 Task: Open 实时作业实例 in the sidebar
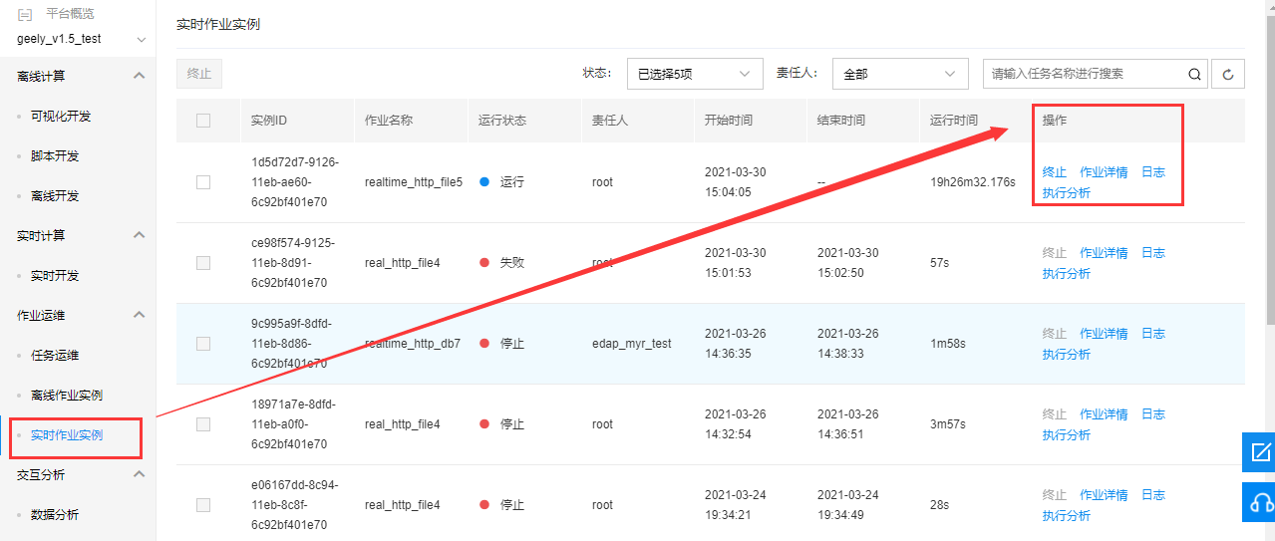click(x=67, y=435)
